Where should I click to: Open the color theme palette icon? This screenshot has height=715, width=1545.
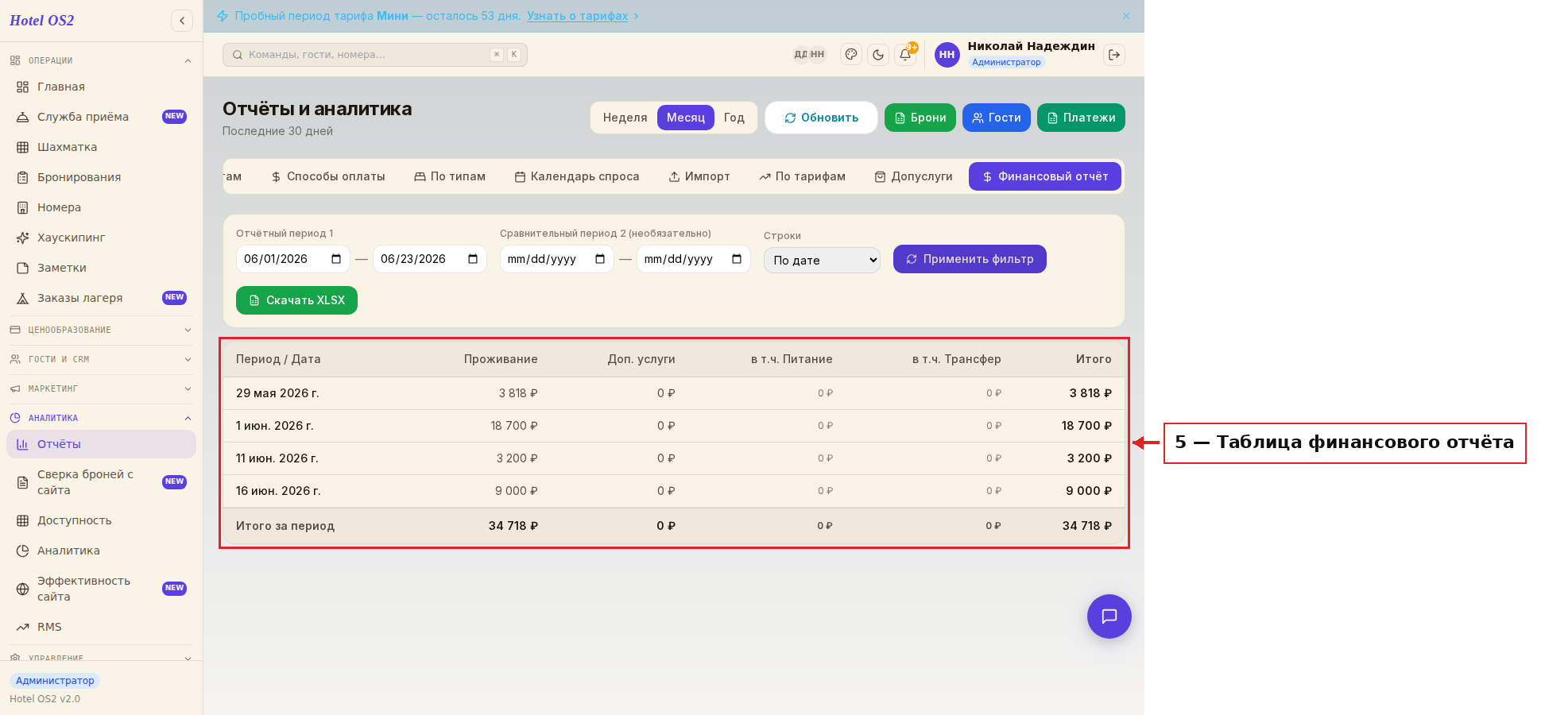[851, 55]
